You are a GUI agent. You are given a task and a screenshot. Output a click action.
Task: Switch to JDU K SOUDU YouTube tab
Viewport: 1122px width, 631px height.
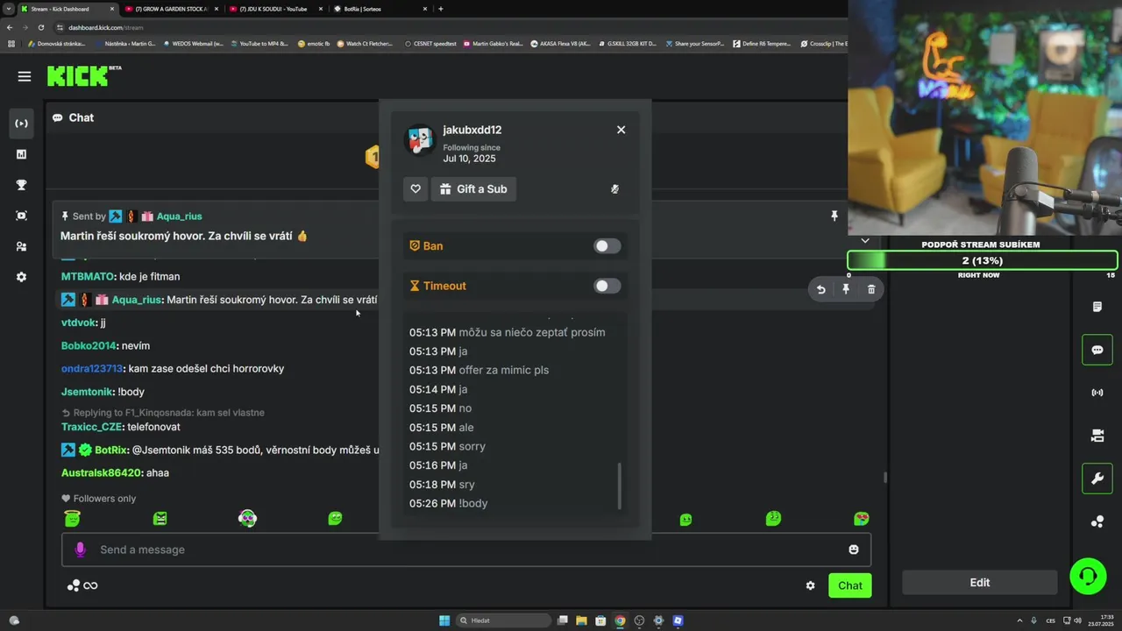point(274,9)
